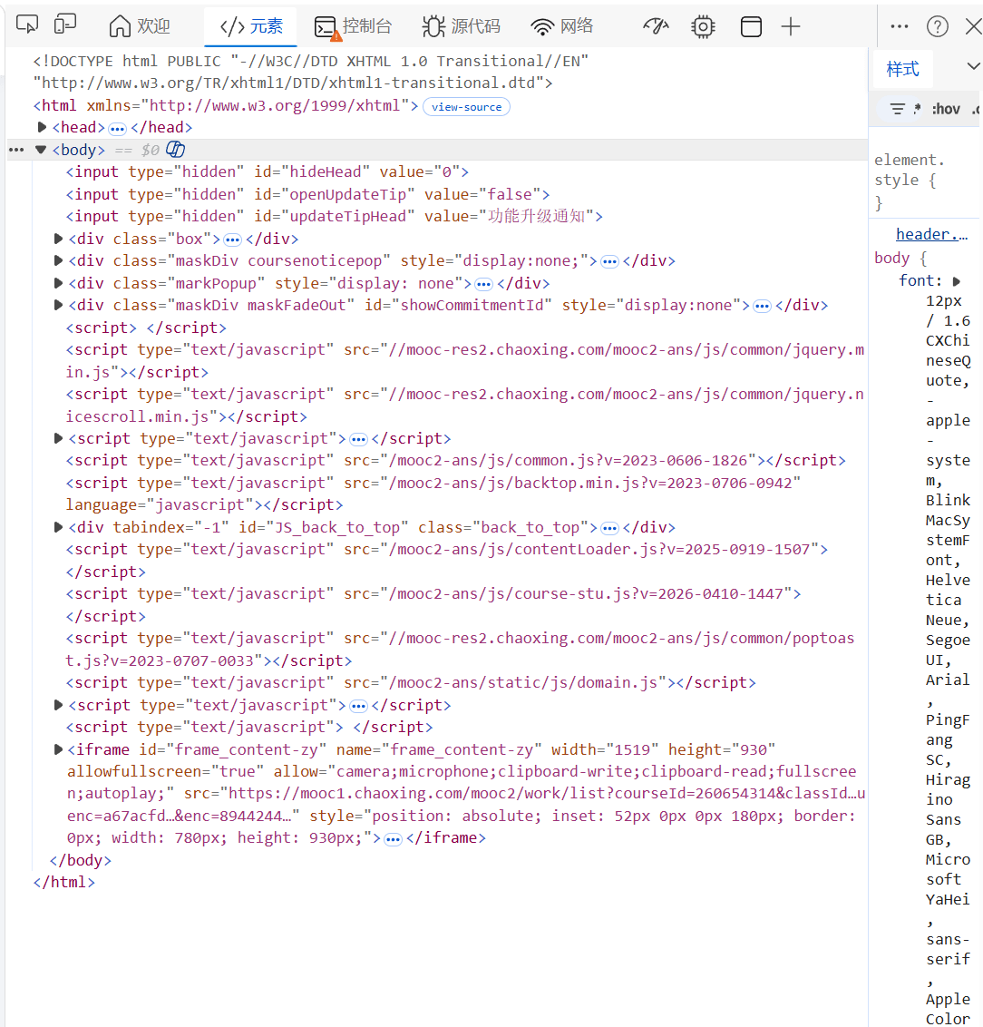Select the input row with id openUpdateTip

click(x=307, y=194)
